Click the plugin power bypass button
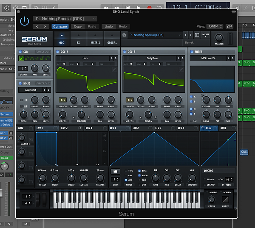Image resolution: width=255 pixels, height=228 pixels. point(25,21)
